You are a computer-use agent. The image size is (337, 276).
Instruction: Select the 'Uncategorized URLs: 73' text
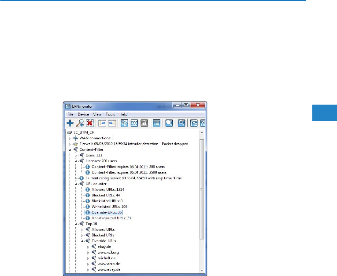tap(111, 218)
